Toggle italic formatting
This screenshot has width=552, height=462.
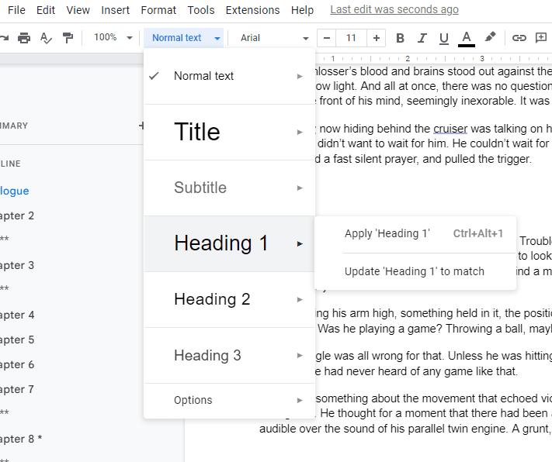[x=422, y=38]
